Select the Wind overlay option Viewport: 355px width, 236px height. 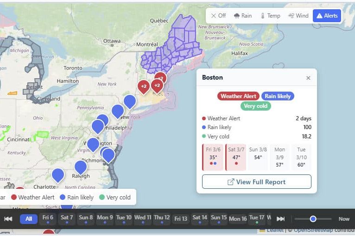pos(298,16)
